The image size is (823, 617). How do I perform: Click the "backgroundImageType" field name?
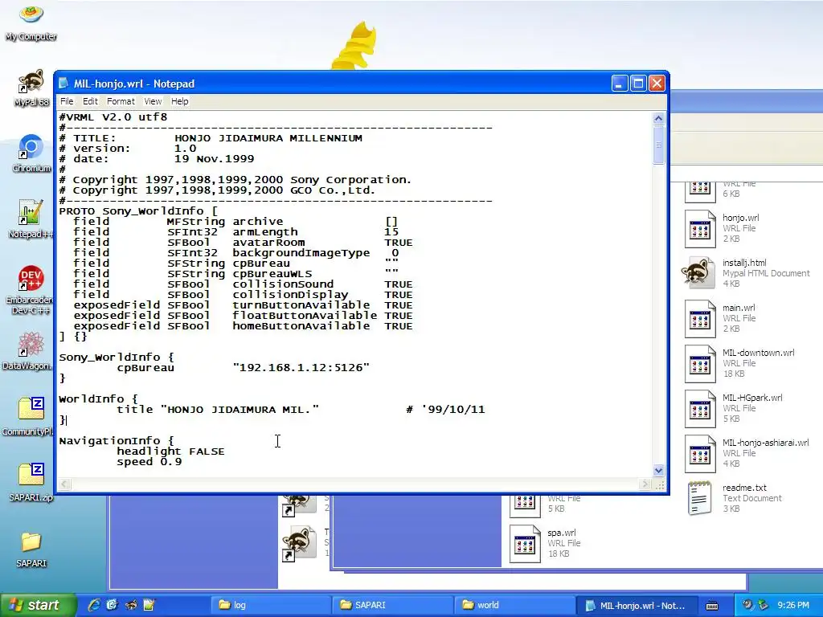(x=301, y=253)
